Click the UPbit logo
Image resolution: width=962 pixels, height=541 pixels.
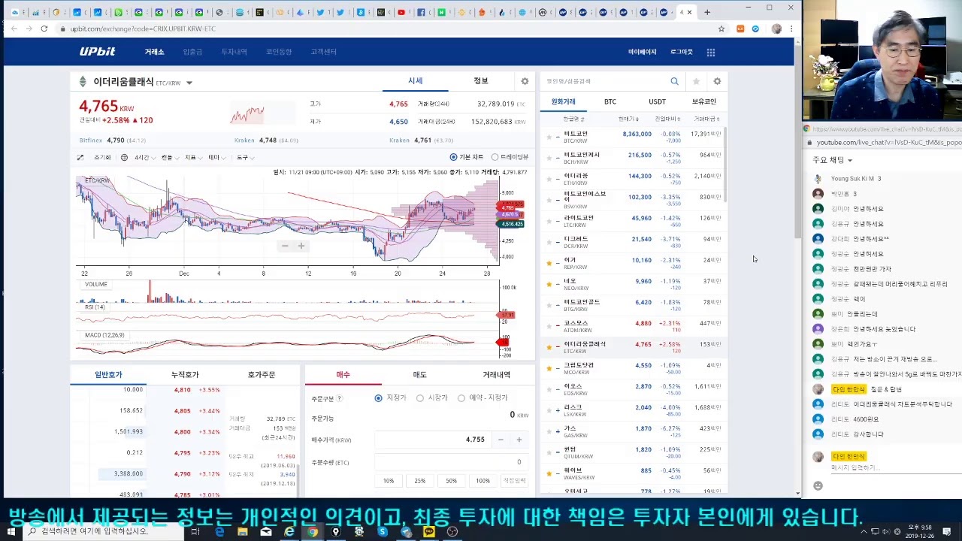tap(98, 52)
